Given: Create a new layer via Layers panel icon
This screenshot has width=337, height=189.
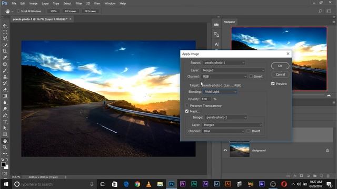Looking at the screenshot, I should (322, 176).
